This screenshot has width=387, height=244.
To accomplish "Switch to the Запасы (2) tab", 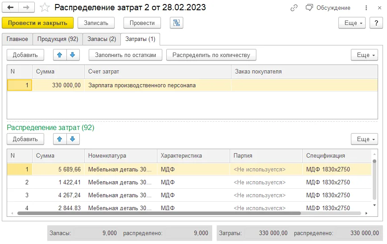I will click(102, 39).
